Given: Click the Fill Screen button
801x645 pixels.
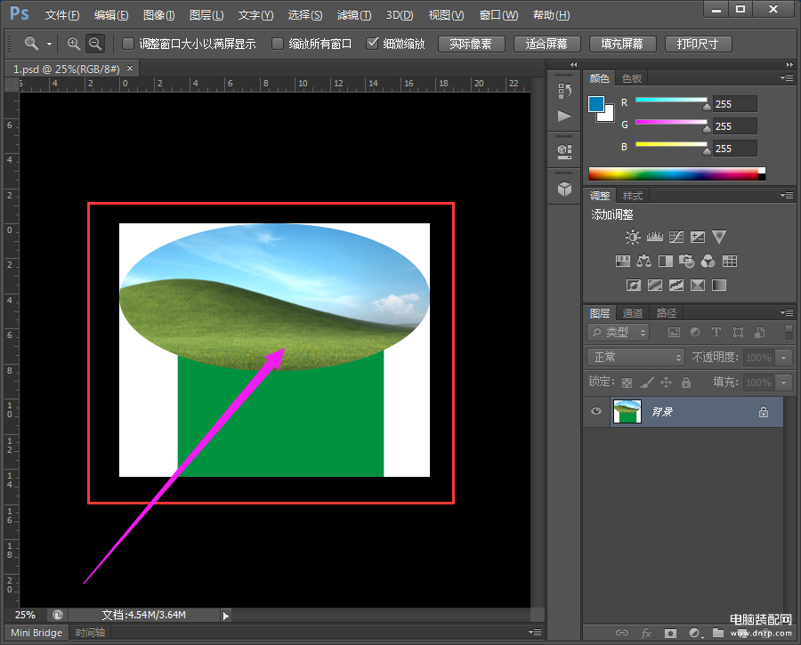Looking at the screenshot, I should coord(622,44).
